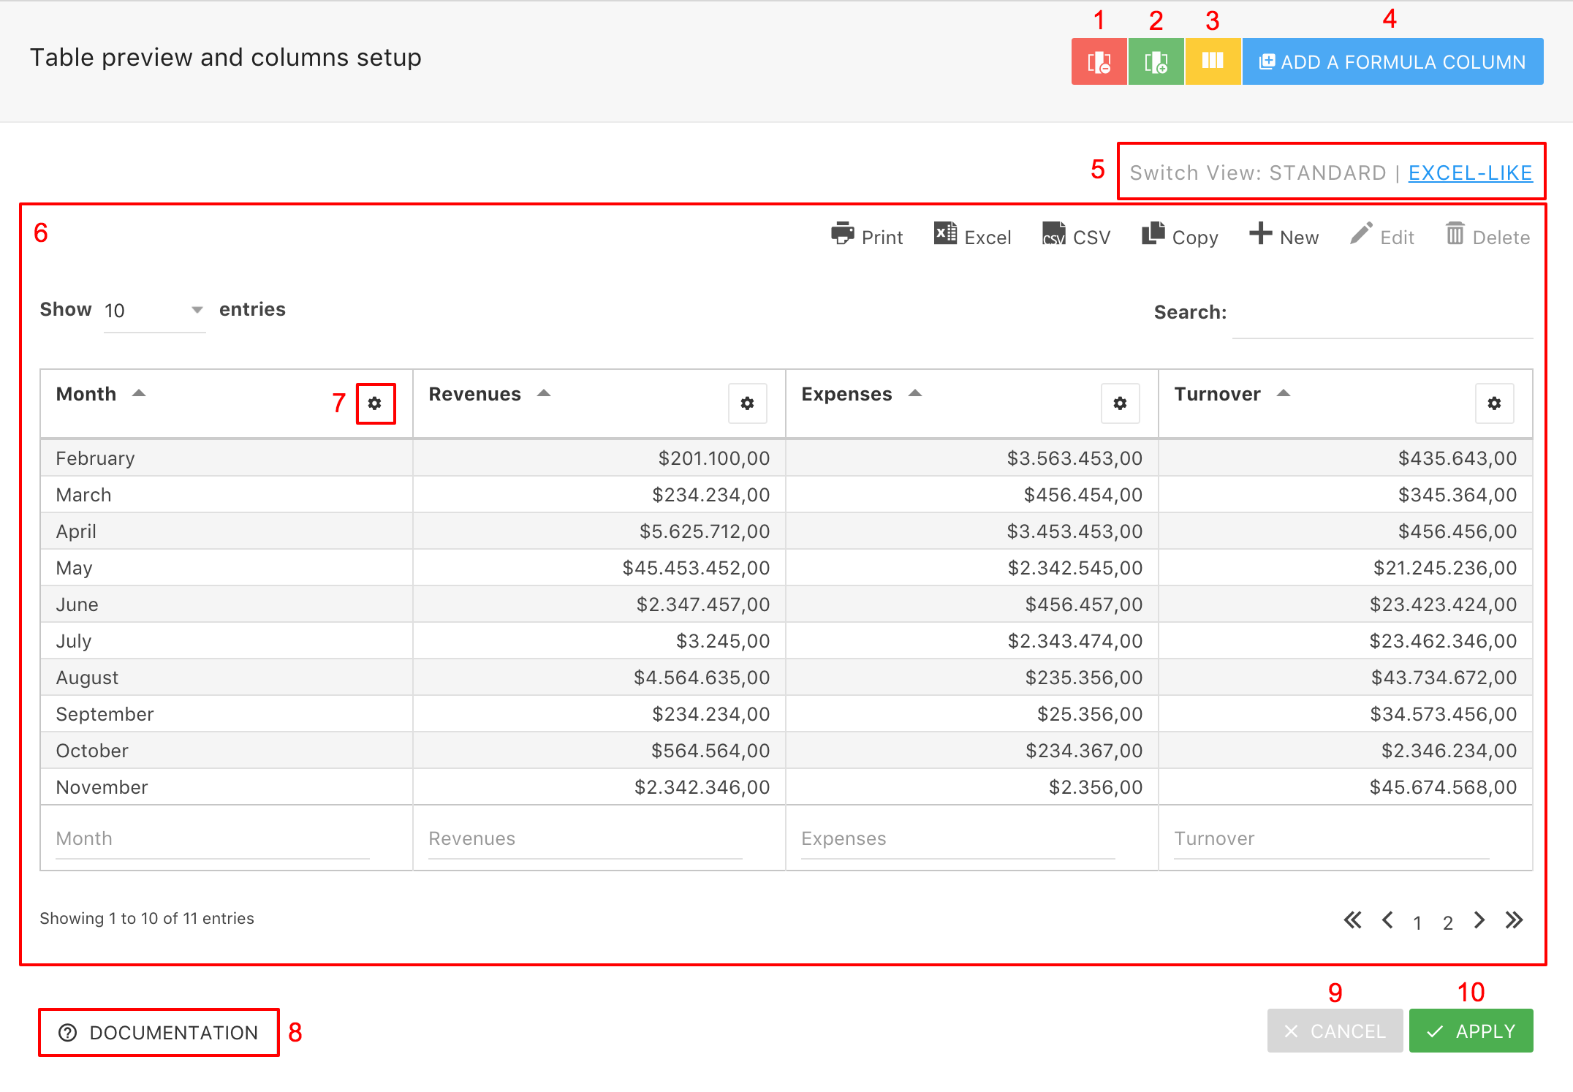The width and height of the screenshot is (1573, 1092).
Task: Click the yellow columns list button
Action: pos(1213,62)
